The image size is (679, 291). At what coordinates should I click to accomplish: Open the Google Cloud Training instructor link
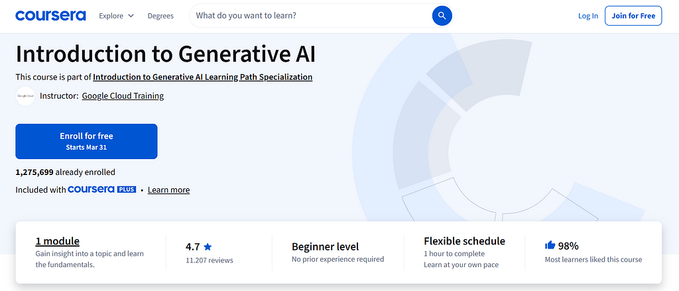click(123, 96)
